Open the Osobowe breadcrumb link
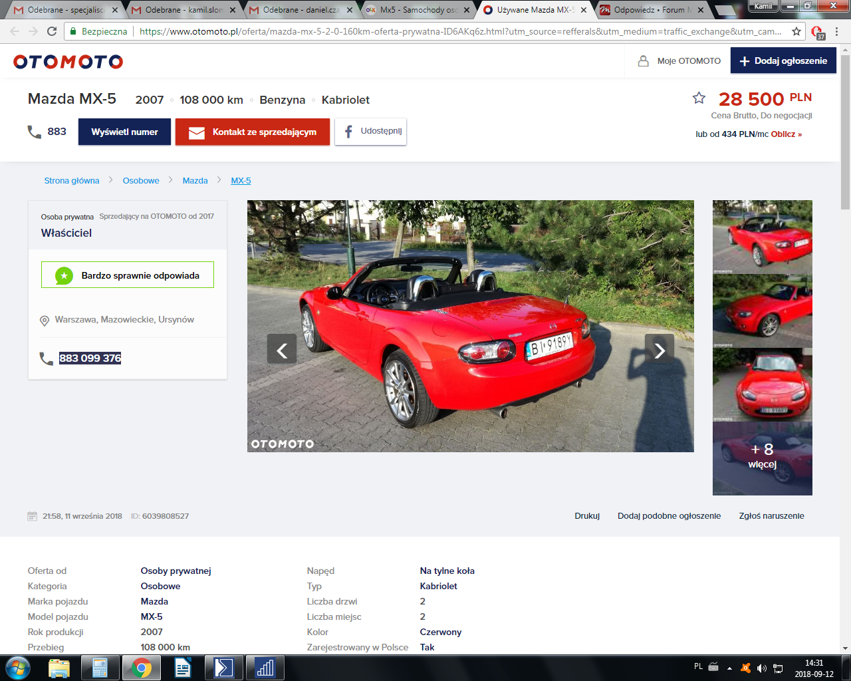 (x=141, y=181)
